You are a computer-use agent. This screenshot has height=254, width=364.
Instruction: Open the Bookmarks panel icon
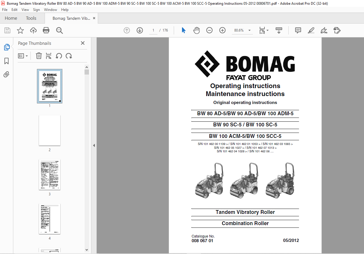(x=6, y=61)
